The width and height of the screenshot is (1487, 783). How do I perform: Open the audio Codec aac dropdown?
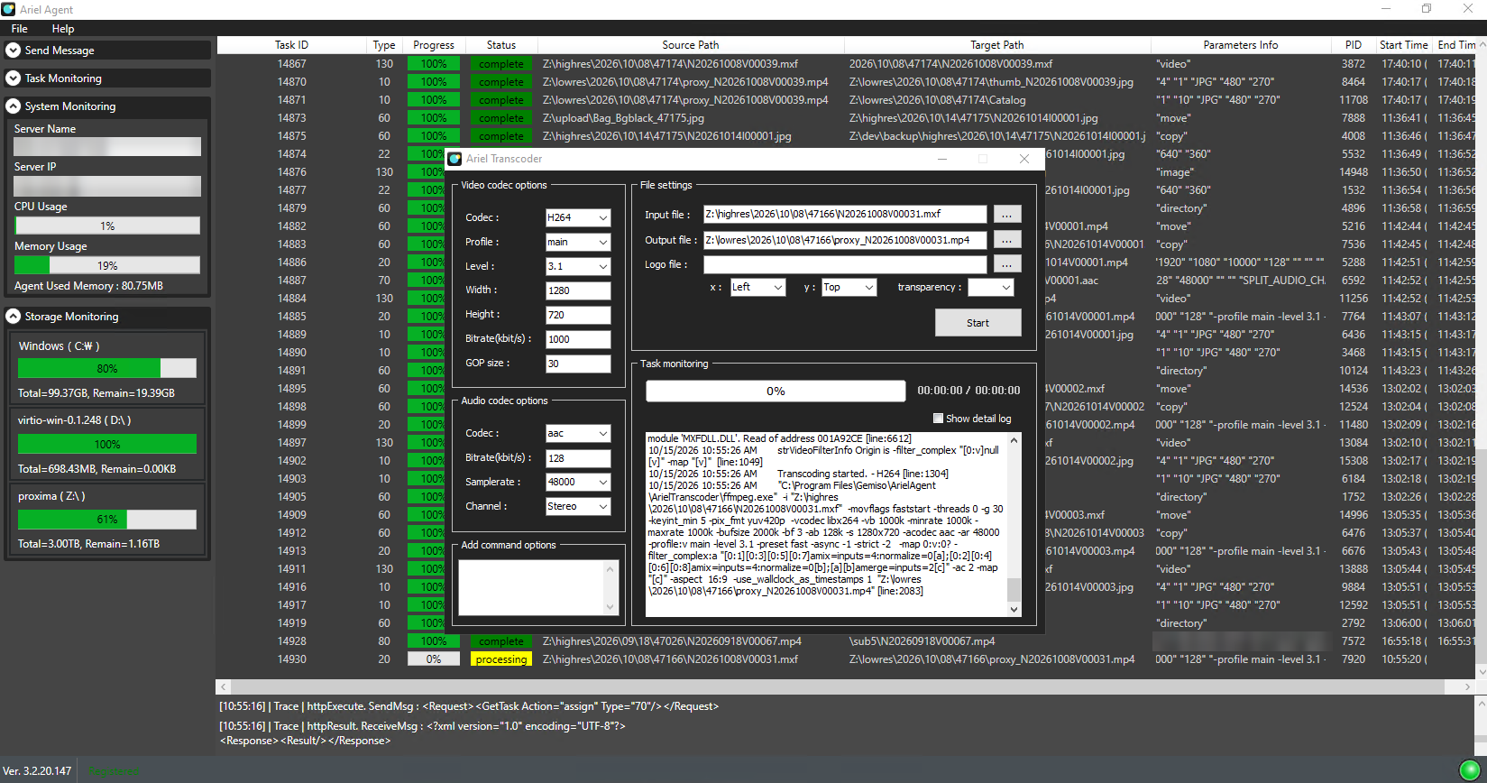578,434
